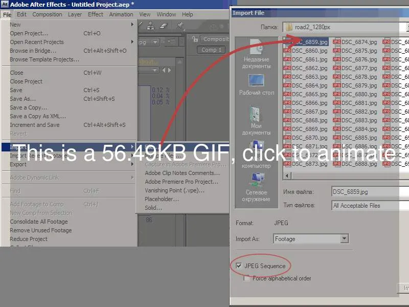Open the Composition menu
The width and height of the screenshot is (409, 307).
coord(47,14)
